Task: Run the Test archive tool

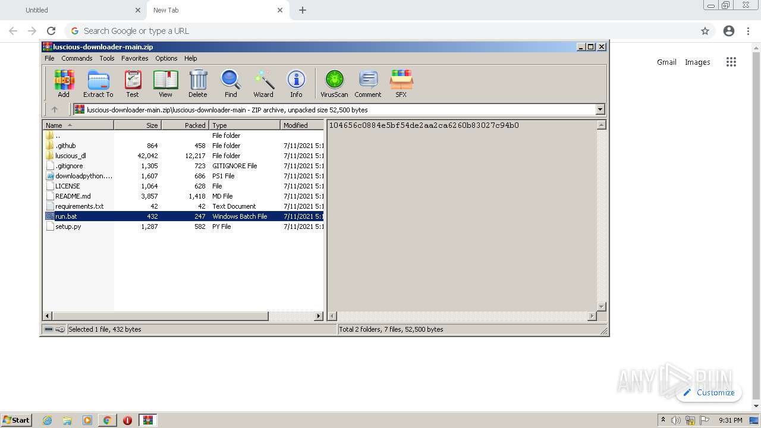Action: 133,83
